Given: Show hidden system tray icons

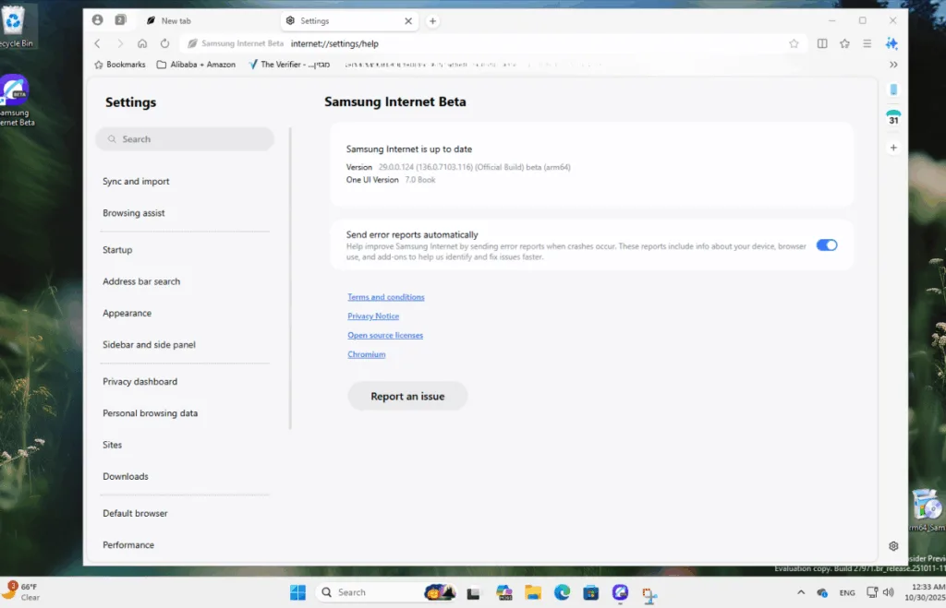Looking at the screenshot, I should pyautogui.click(x=801, y=592).
